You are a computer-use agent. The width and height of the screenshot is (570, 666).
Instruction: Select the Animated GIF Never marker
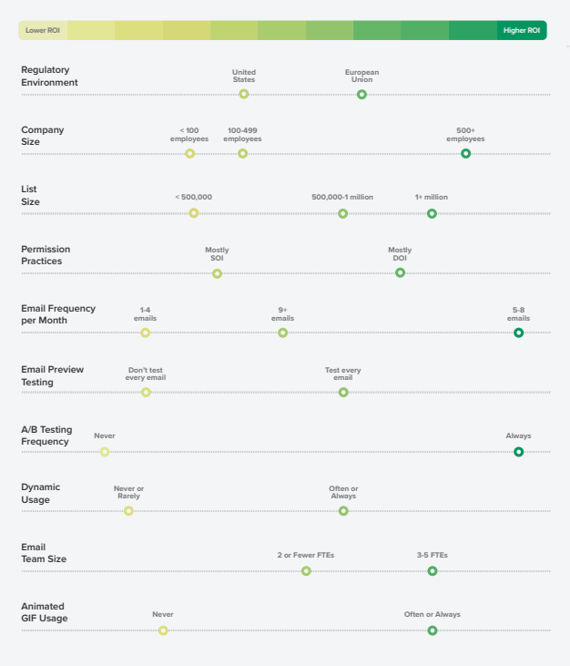click(x=163, y=630)
